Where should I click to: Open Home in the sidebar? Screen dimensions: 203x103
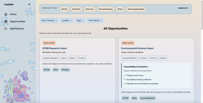(x=13, y=14)
